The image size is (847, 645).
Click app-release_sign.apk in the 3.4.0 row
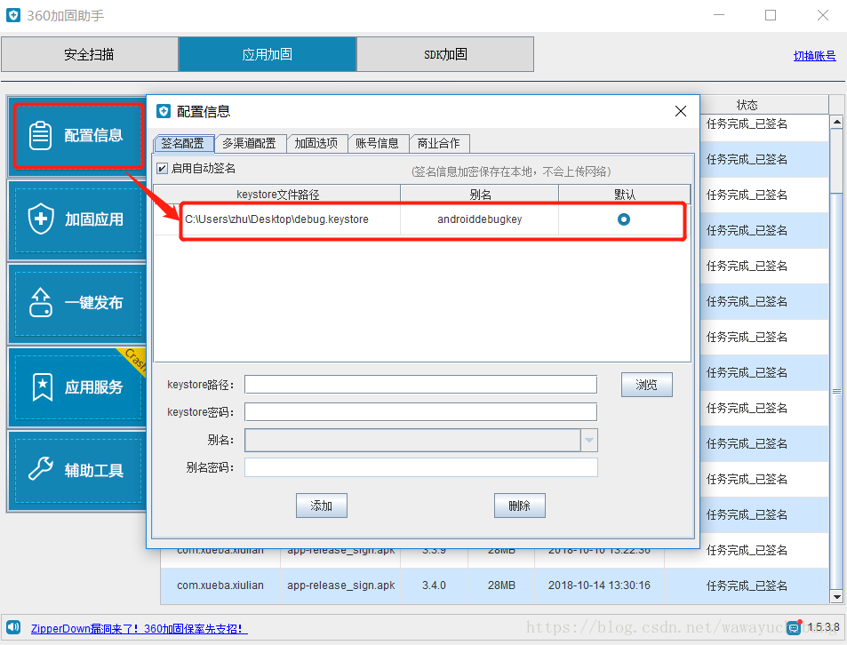coord(341,585)
